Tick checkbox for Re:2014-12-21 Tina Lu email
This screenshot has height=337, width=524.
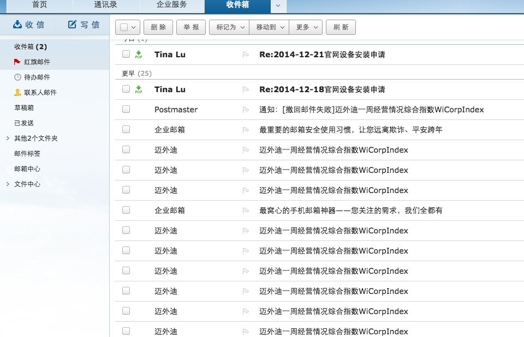coord(126,54)
